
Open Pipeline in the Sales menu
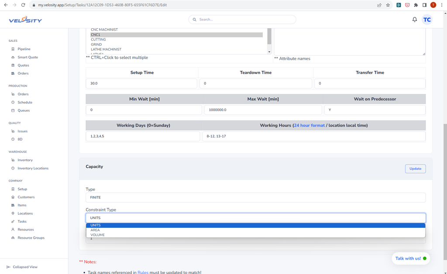[x=24, y=49]
